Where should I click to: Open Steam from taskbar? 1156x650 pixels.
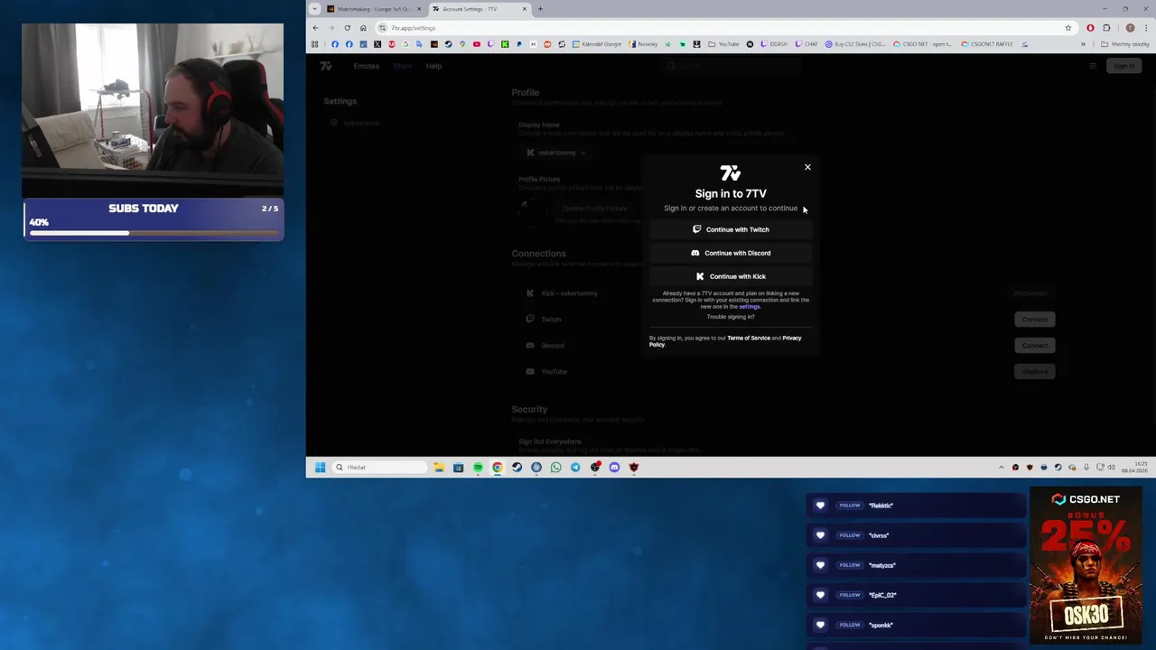click(517, 468)
